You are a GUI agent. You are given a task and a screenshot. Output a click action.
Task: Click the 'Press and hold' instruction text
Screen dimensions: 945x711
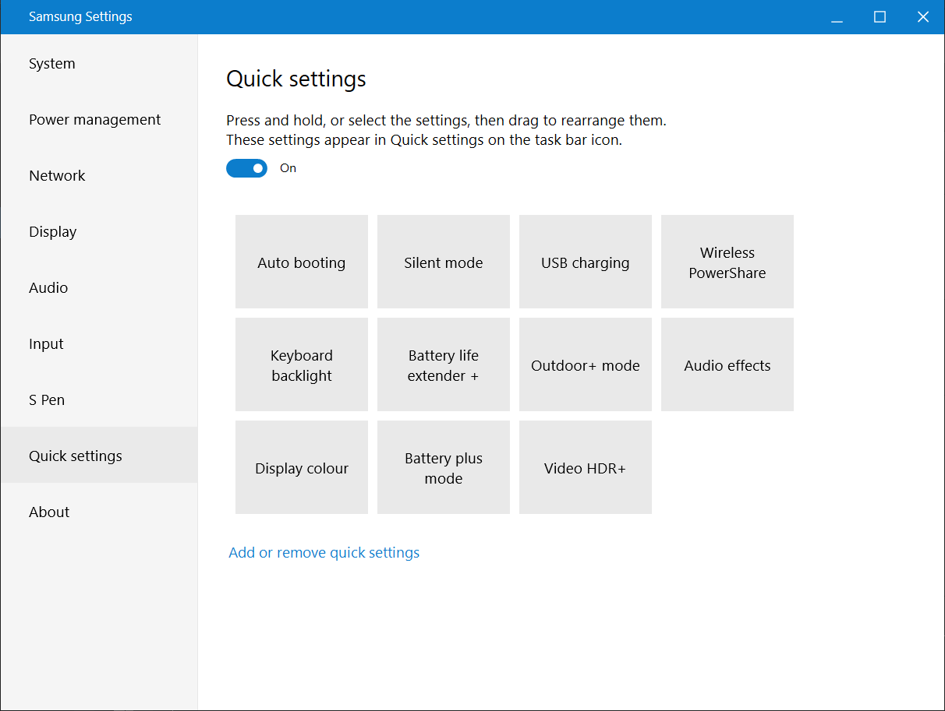tap(446, 121)
